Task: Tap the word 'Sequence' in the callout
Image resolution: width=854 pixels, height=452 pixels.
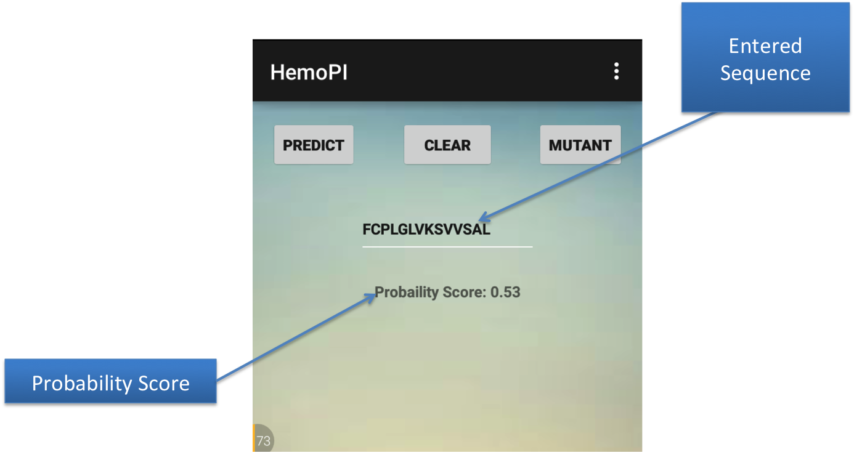Action: click(765, 73)
